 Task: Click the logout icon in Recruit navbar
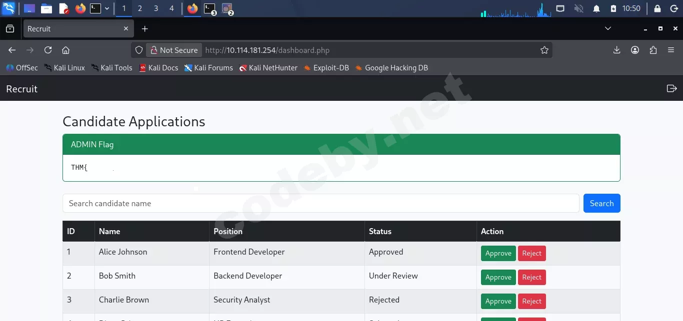point(671,88)
